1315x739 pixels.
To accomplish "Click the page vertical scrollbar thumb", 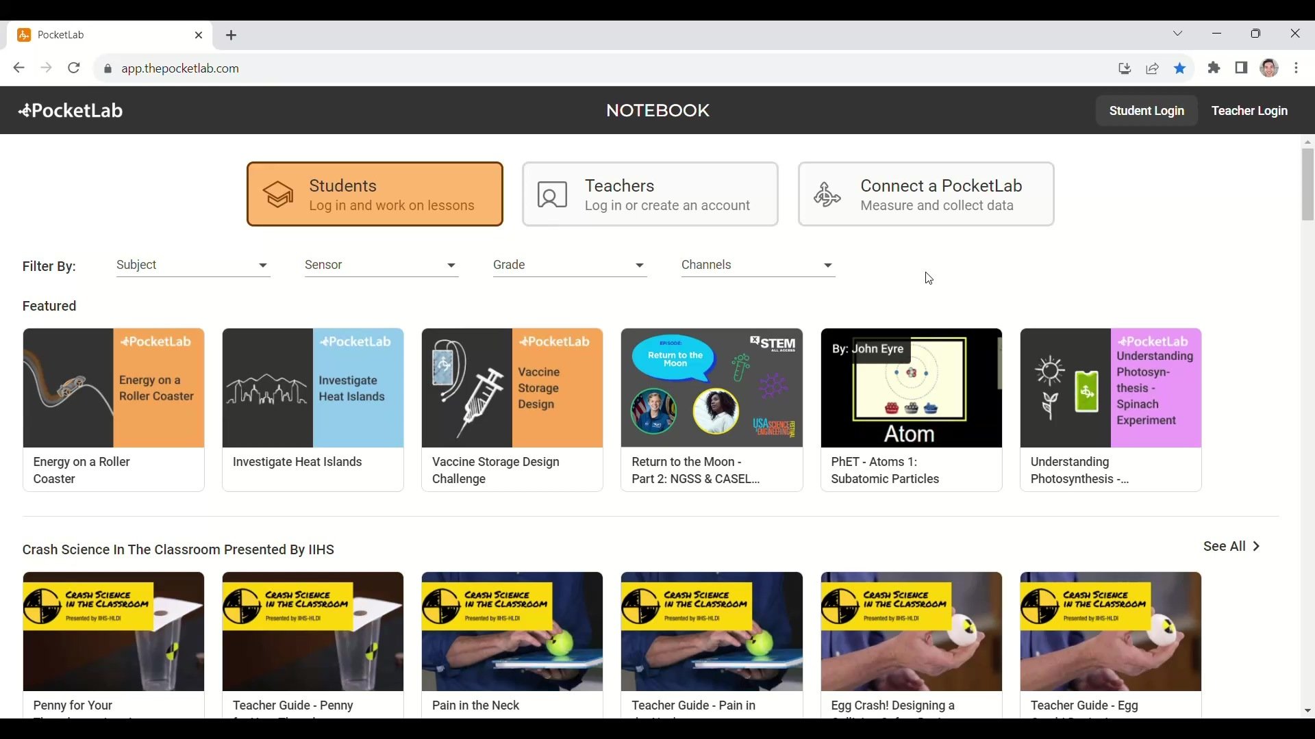I will point(1307,185).
